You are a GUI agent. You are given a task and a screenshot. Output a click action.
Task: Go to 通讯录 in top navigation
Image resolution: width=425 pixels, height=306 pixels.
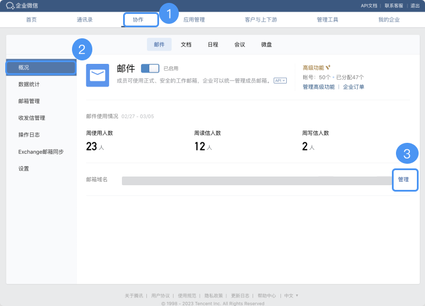(85, 20)
